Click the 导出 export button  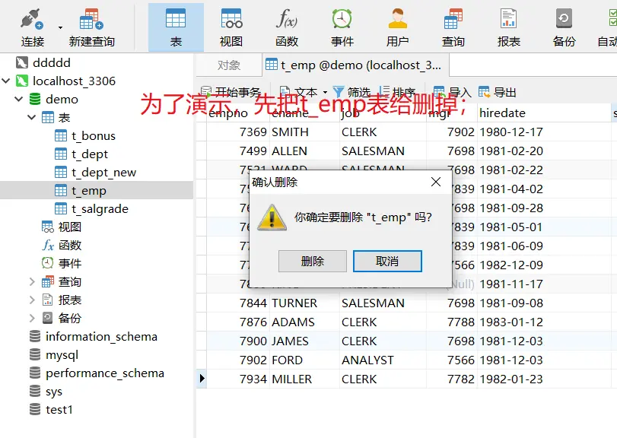498,93
